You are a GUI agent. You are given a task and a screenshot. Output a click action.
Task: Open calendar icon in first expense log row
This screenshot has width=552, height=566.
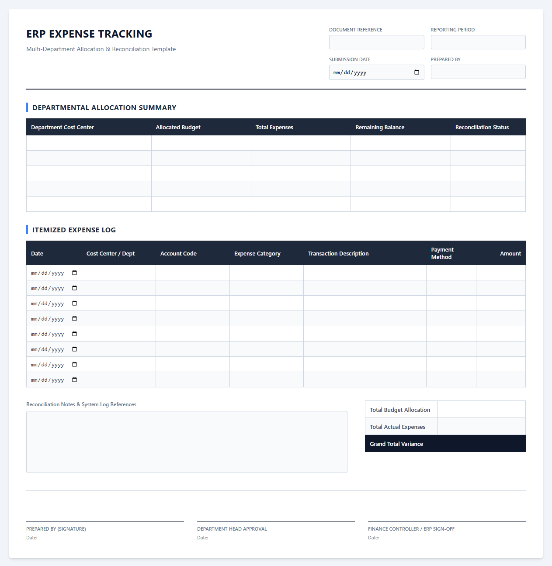click(x=74, y=273)
